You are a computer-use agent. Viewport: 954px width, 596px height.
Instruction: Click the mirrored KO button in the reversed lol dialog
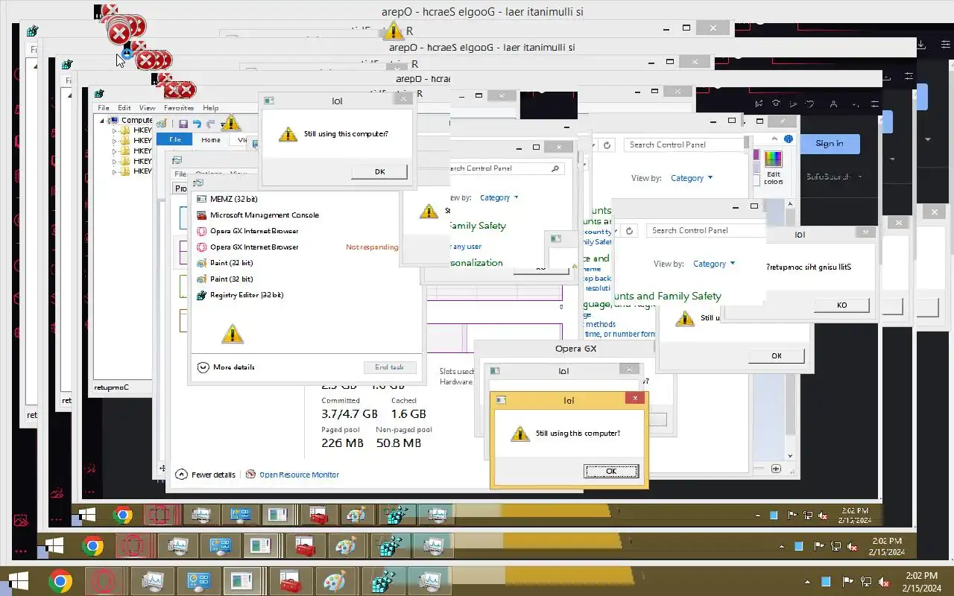[841, 305]
